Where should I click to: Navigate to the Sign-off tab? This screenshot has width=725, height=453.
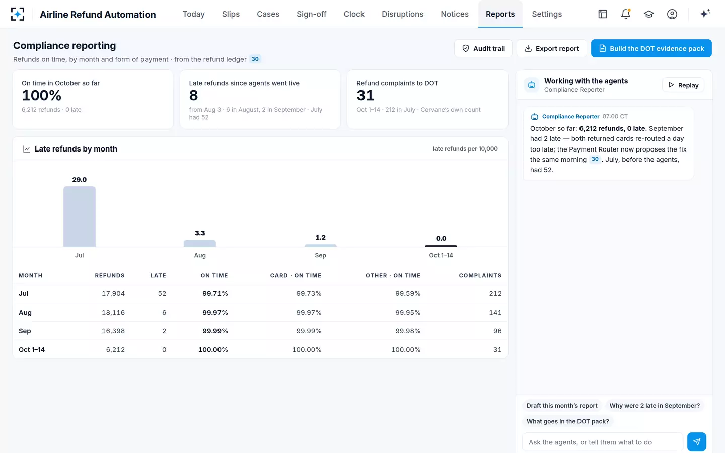click(312, 14)
